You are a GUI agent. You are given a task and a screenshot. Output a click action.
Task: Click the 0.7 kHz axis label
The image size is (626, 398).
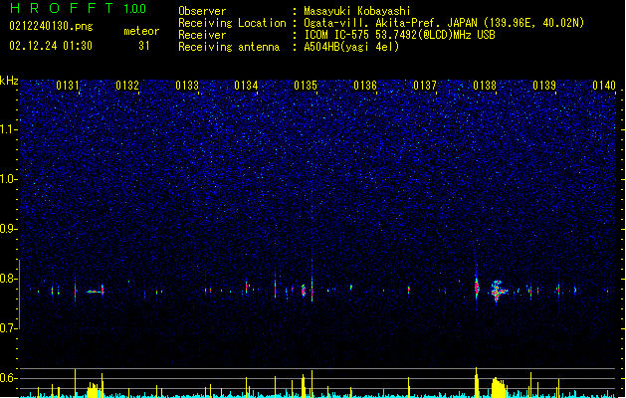9,328
